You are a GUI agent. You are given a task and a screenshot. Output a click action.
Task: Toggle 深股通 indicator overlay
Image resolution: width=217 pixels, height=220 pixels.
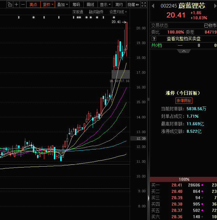78,12
